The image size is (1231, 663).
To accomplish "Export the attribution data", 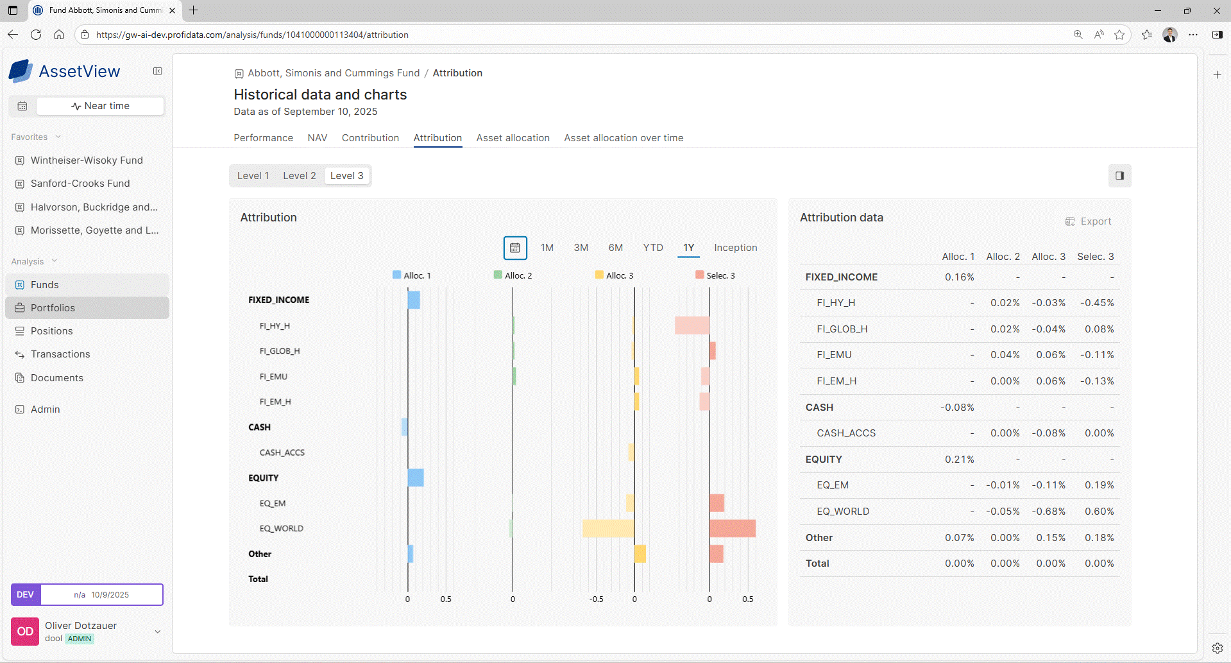I will [1088, 221].
